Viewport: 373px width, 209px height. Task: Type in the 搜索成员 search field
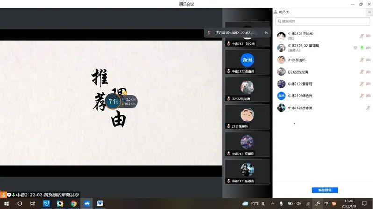(x=323, y=21)
